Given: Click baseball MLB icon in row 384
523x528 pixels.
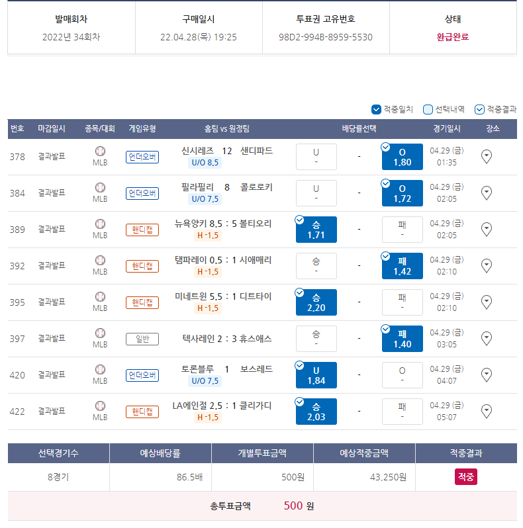Looking at the screenshot, I should [100, 187].
